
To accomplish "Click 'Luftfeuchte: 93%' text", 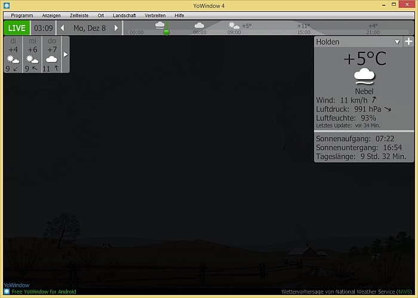I will (346, 118).
